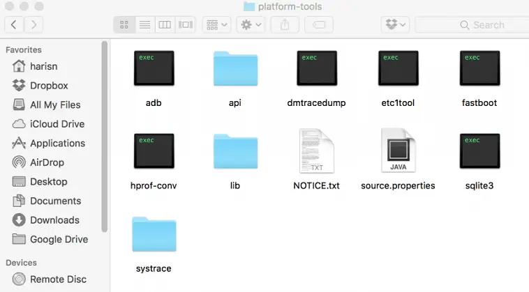Screen dimensions: 529x292
Task: Open the api folder icon
Action: 235,69
